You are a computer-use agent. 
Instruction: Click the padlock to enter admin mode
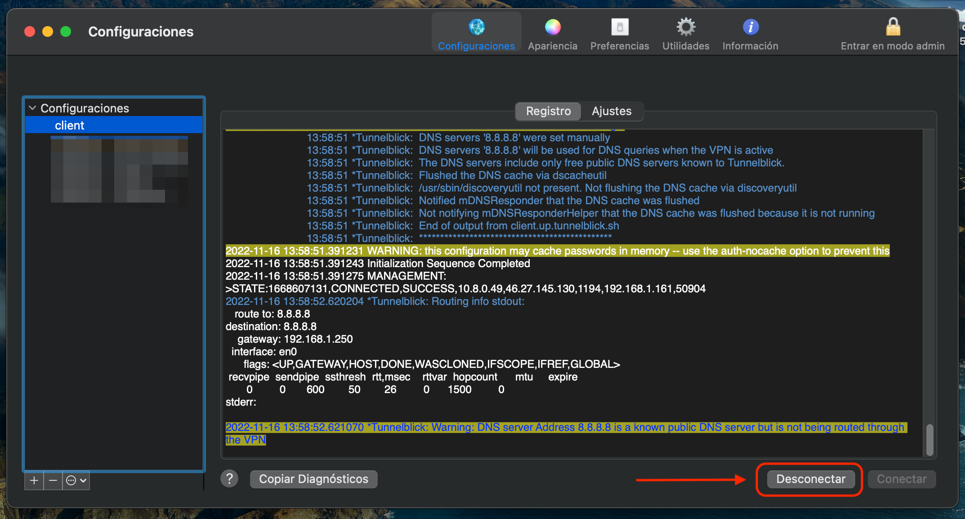point(893,27)
